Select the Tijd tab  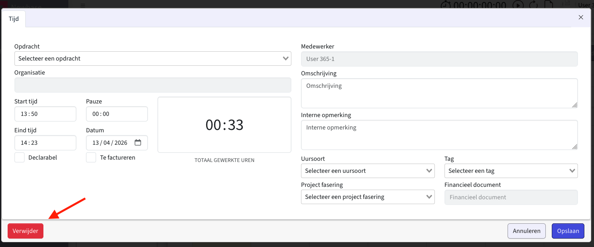14,19
